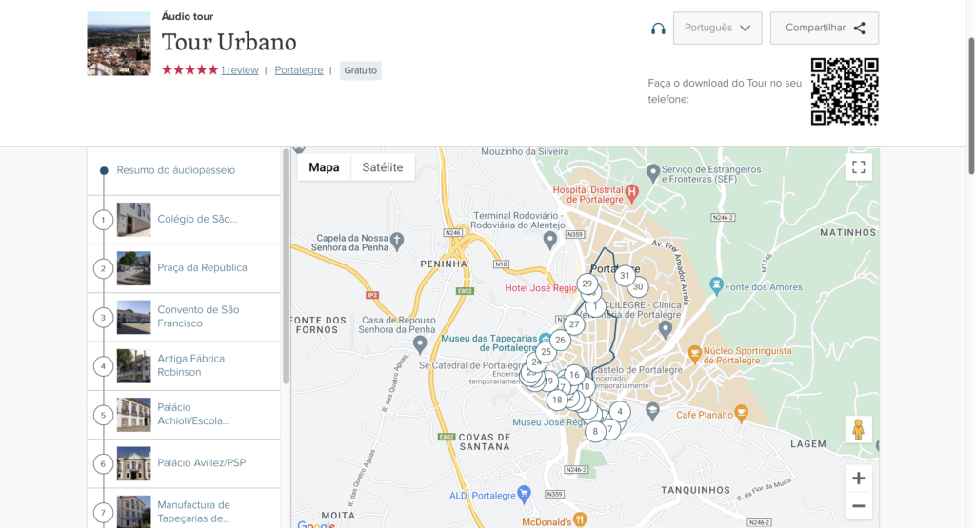Click map marker number 8

[595, 431]
